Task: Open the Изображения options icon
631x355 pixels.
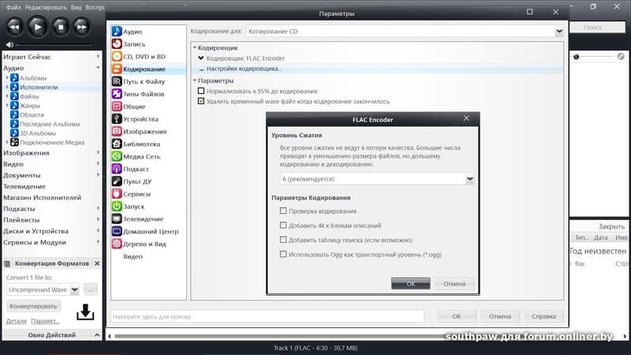Action: tap(117, 131)
